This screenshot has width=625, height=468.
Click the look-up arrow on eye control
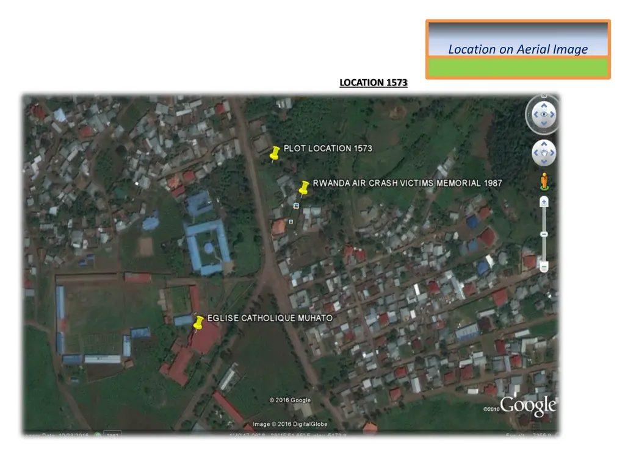coord(544,106)
